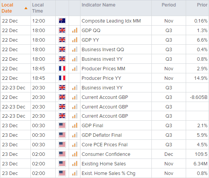Click the Australia flag icon for Composite Leading Idx

click(x=62, y=21)
